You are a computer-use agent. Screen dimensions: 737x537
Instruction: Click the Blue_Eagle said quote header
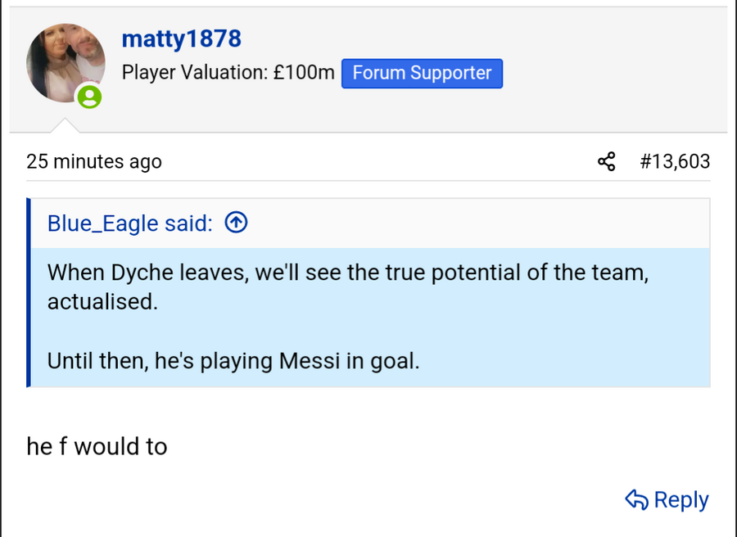(130, 223)
